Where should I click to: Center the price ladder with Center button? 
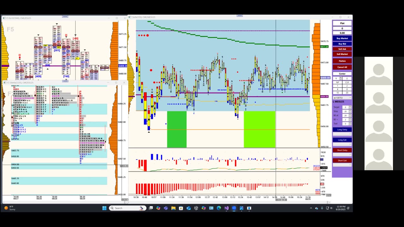click(342, 74)
